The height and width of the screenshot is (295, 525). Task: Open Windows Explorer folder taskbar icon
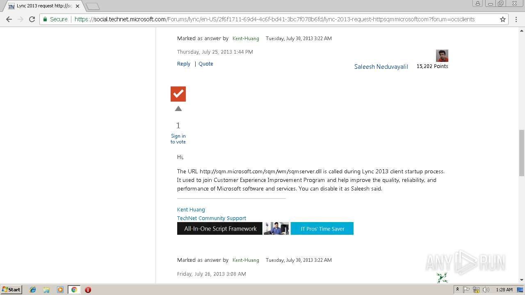click(x=46, y=290)
